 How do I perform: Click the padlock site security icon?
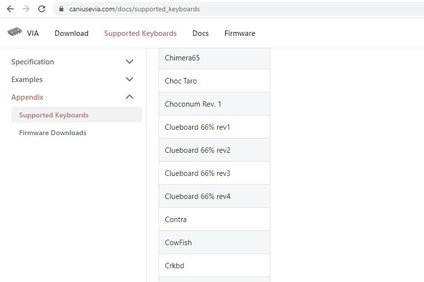[x=61, y=9]
